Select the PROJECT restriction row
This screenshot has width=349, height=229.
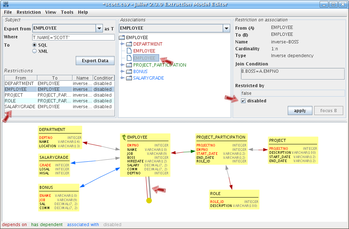tap(59, 95)
